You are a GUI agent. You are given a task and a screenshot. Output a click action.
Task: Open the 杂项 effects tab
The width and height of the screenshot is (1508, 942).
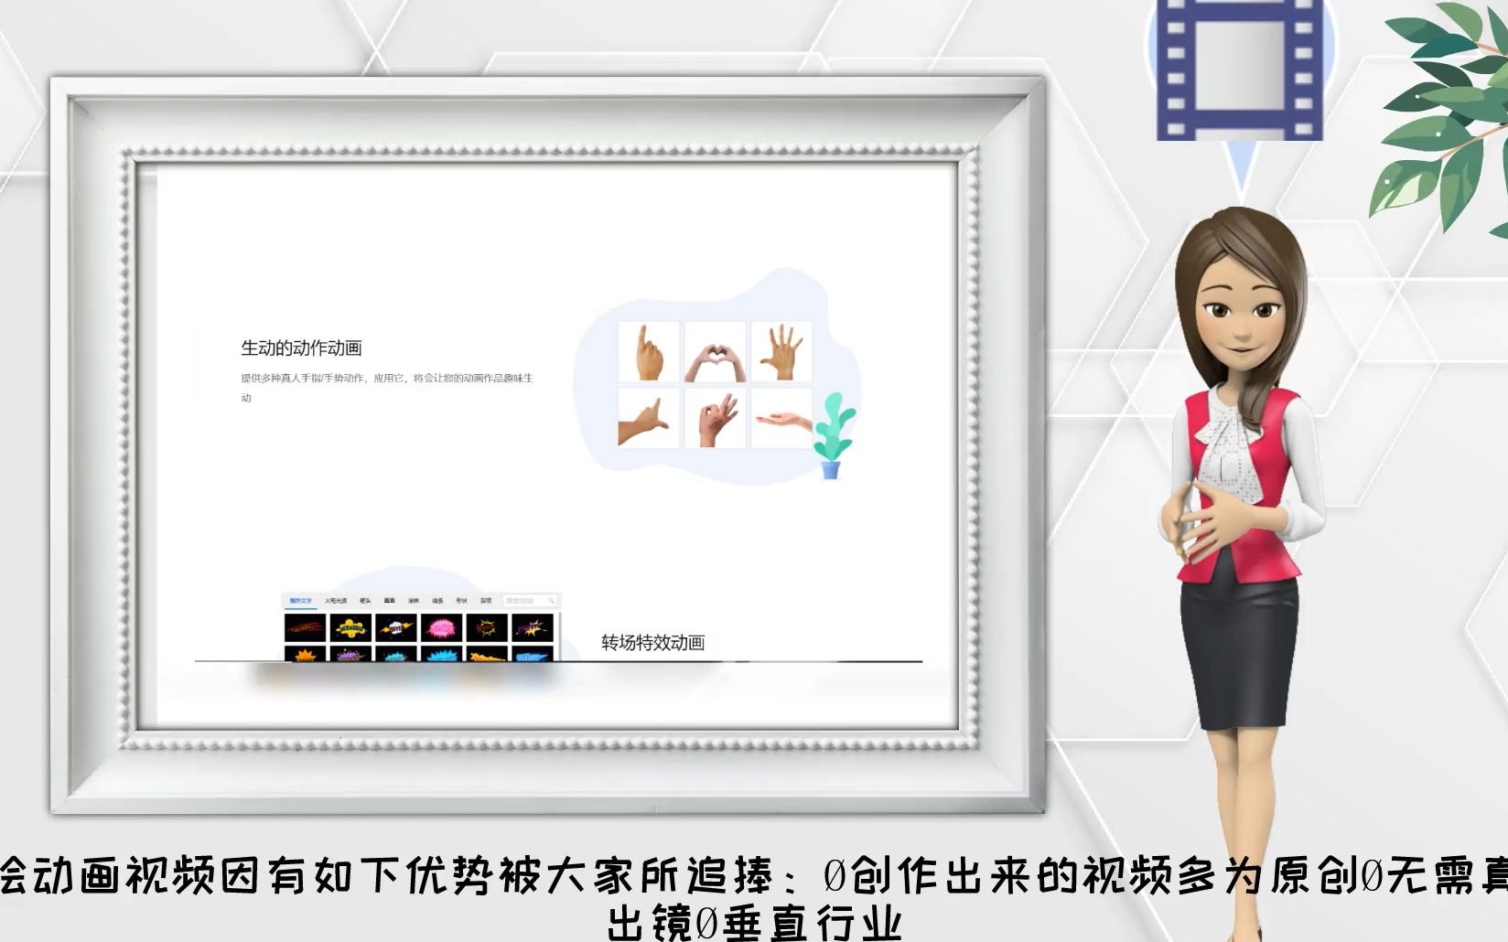coord(486,601)
